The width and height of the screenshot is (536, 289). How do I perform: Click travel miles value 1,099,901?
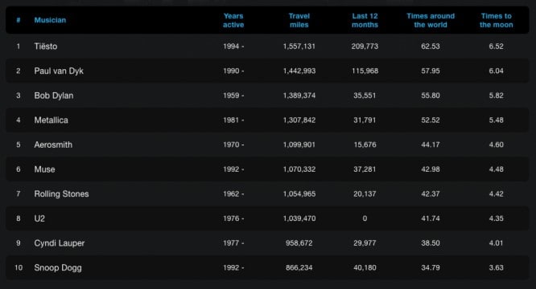(x=299, y=144)
